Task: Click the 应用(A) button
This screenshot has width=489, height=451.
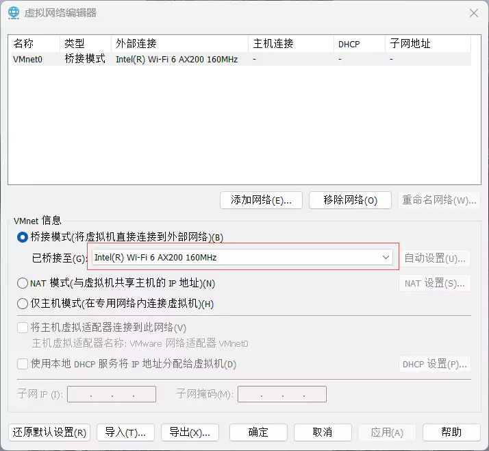Action: coord(387,432)
